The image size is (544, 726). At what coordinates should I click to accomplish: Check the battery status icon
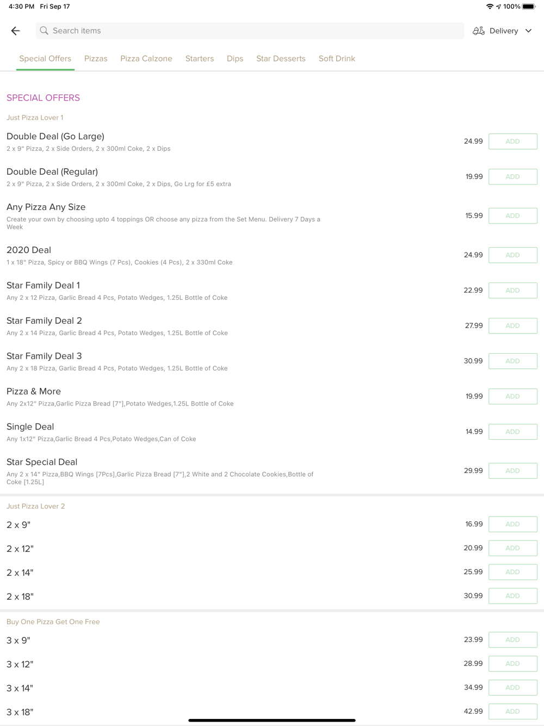click(x=529, y=7)
